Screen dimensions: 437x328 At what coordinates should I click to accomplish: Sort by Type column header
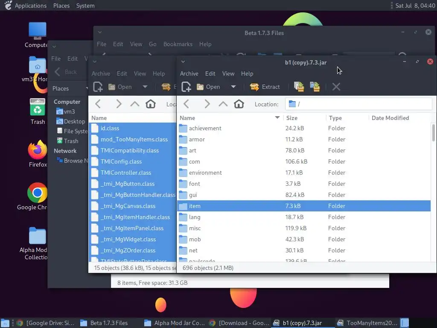pos(347,118)
